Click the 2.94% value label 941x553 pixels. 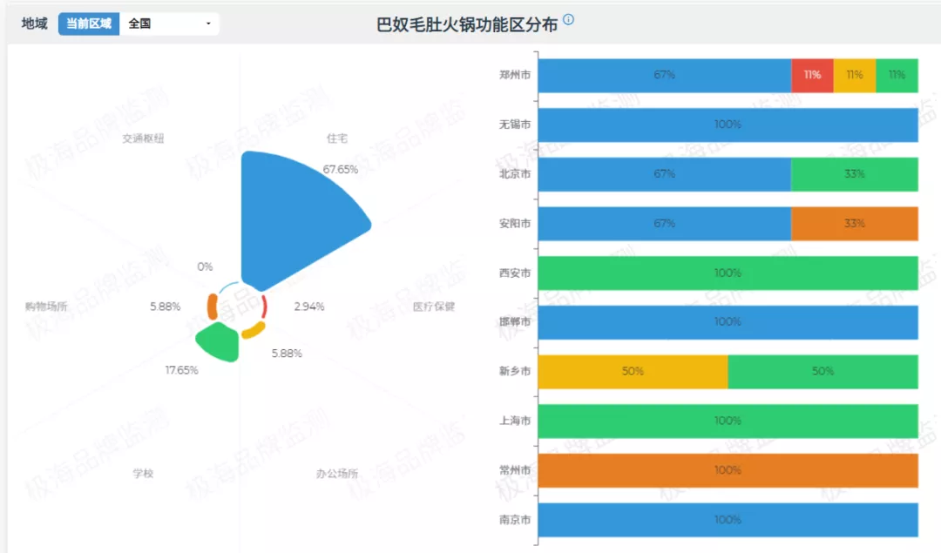point(309,307)
